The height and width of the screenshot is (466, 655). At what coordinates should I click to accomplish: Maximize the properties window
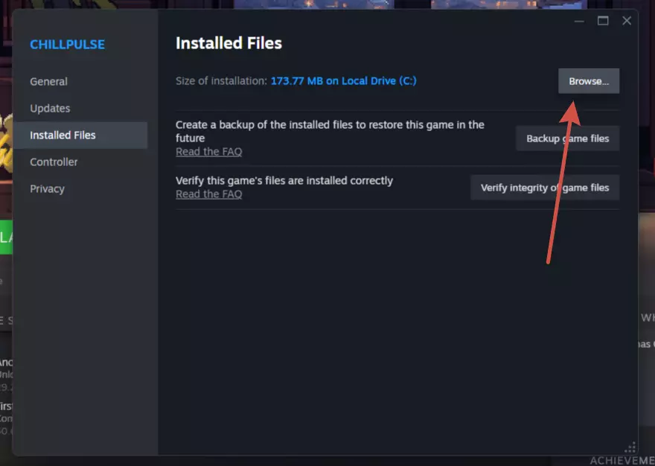[x=603, y=21]
